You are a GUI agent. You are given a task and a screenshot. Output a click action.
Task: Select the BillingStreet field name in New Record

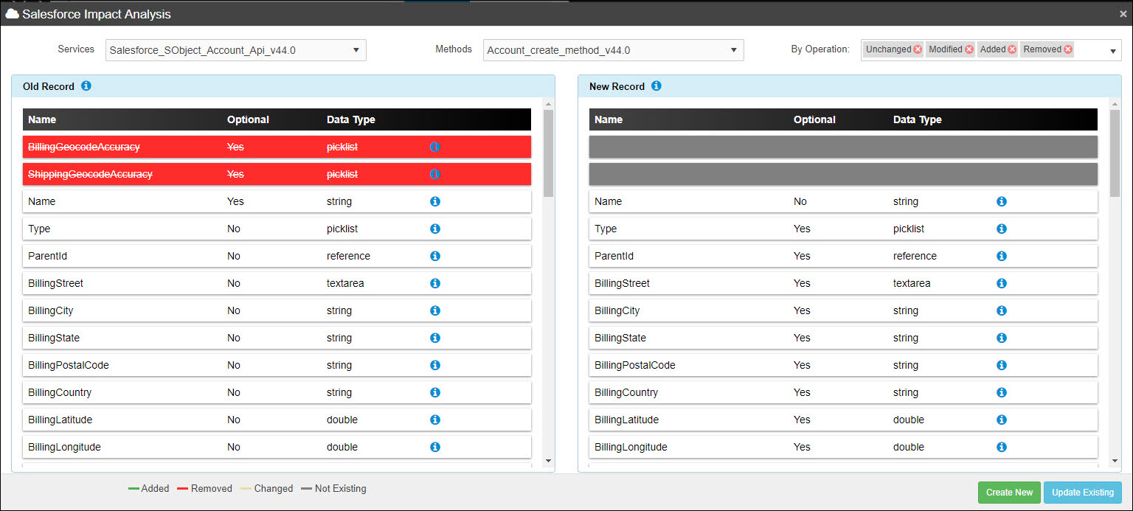[x=623, y=283]
